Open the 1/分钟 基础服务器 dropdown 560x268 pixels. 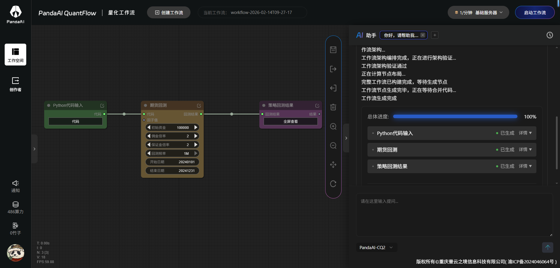478,13
